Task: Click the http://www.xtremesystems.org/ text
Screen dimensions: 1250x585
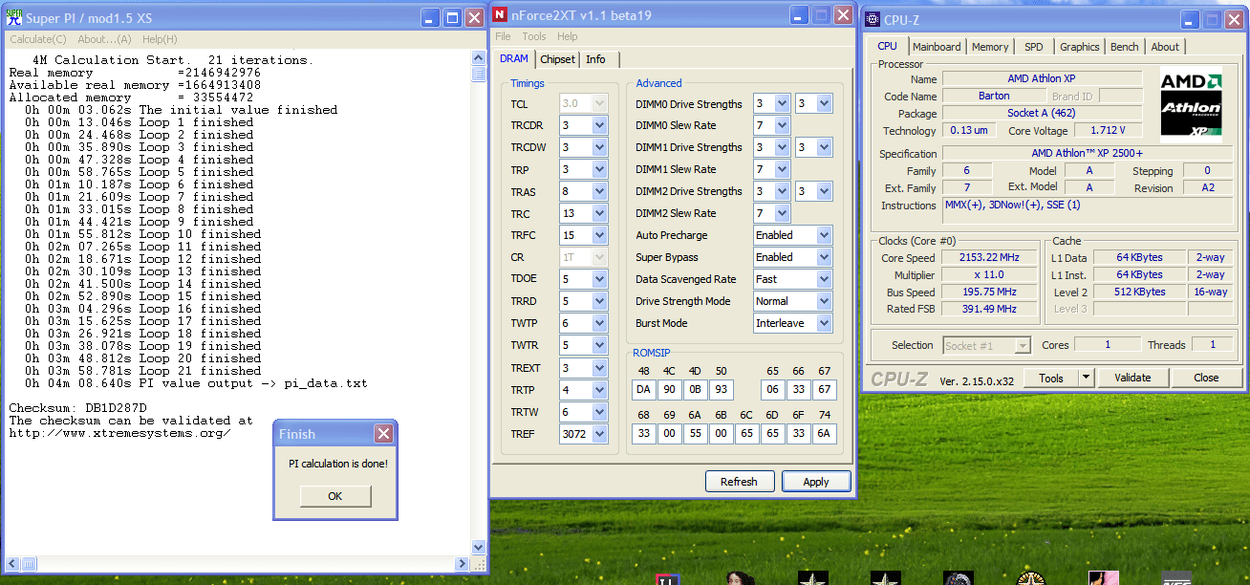Action: click(x=119, y=433)
